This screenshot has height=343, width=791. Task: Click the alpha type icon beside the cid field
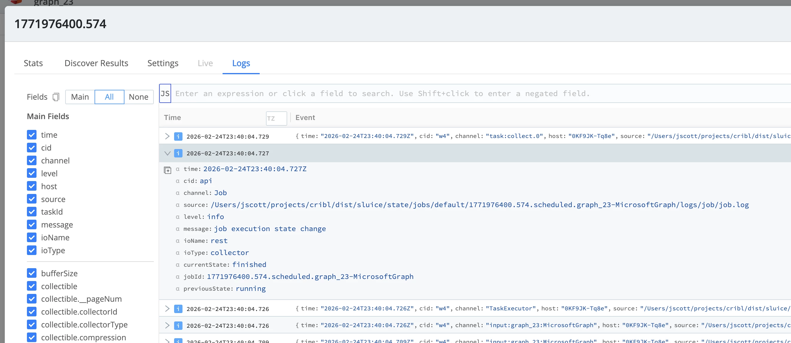(x=177, y=181)
